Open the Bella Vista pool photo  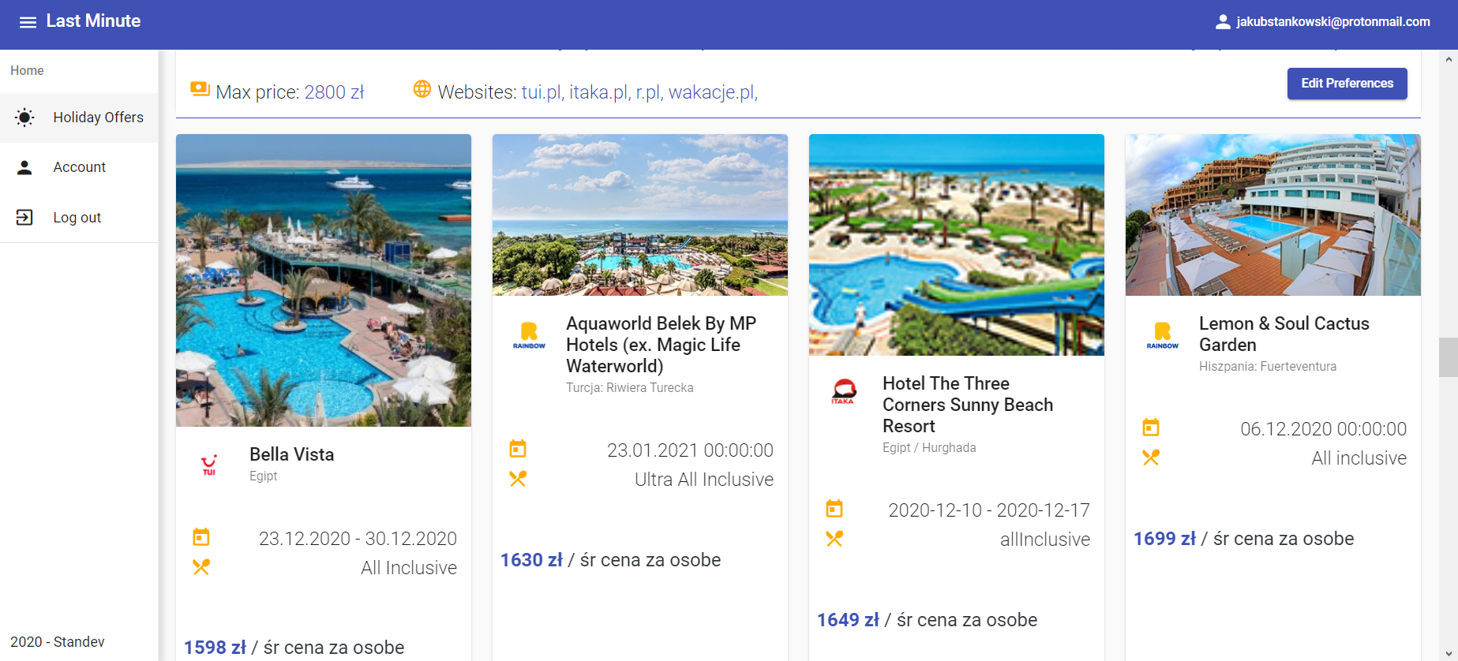(x=324, y=281)
